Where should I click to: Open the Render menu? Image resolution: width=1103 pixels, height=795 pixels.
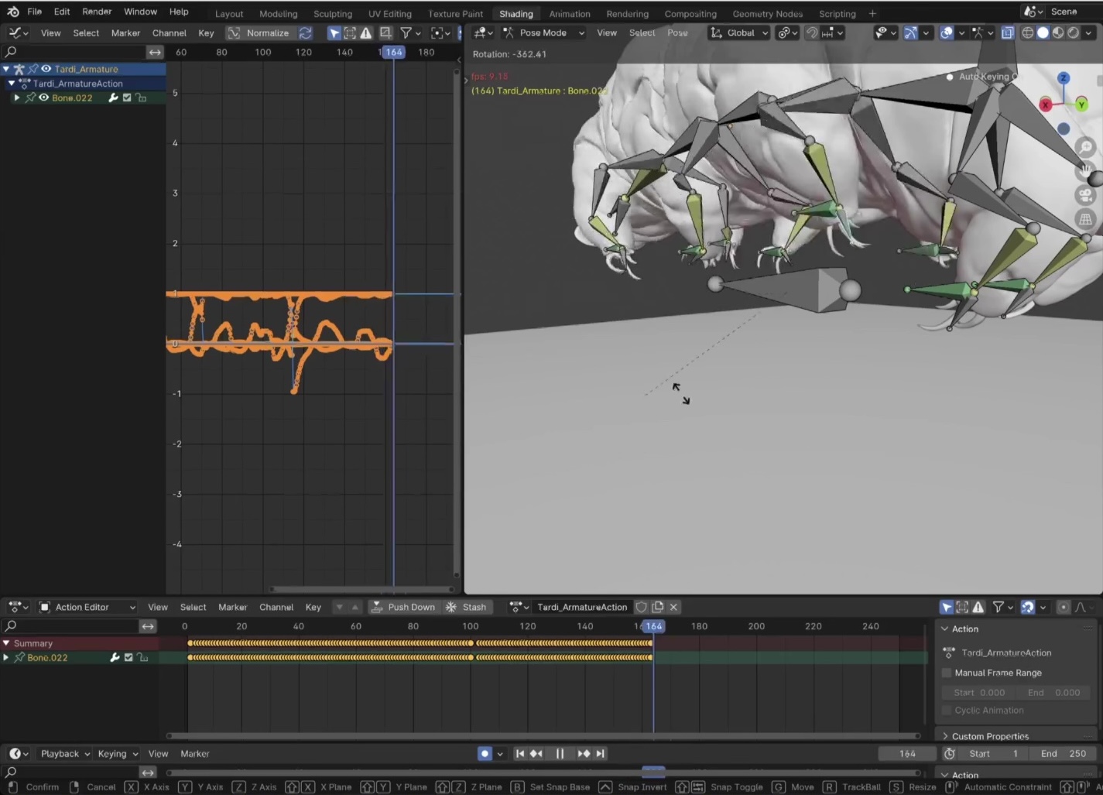[x=97, y=12]
